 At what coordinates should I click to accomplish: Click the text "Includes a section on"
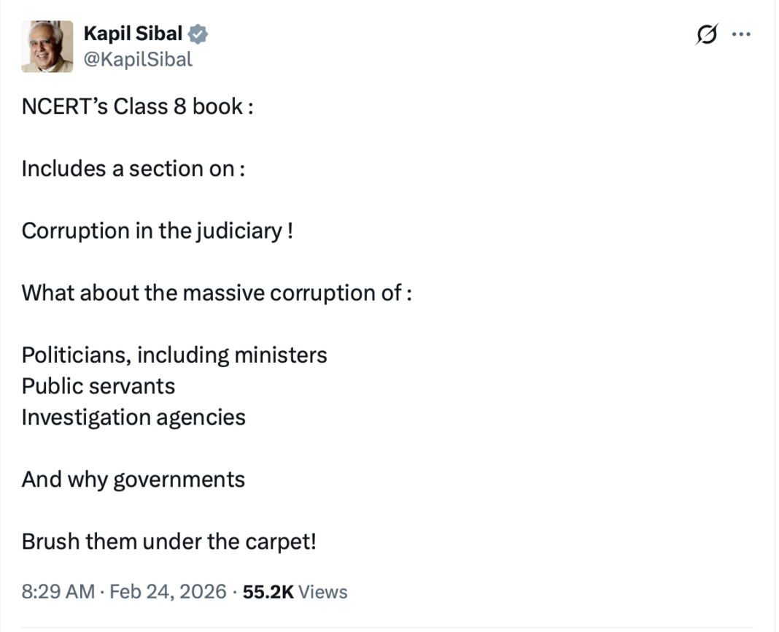[132, 169]
